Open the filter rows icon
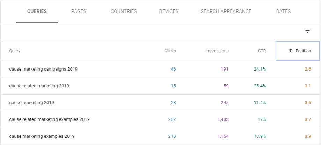321x145 pixels. [307, 31]
